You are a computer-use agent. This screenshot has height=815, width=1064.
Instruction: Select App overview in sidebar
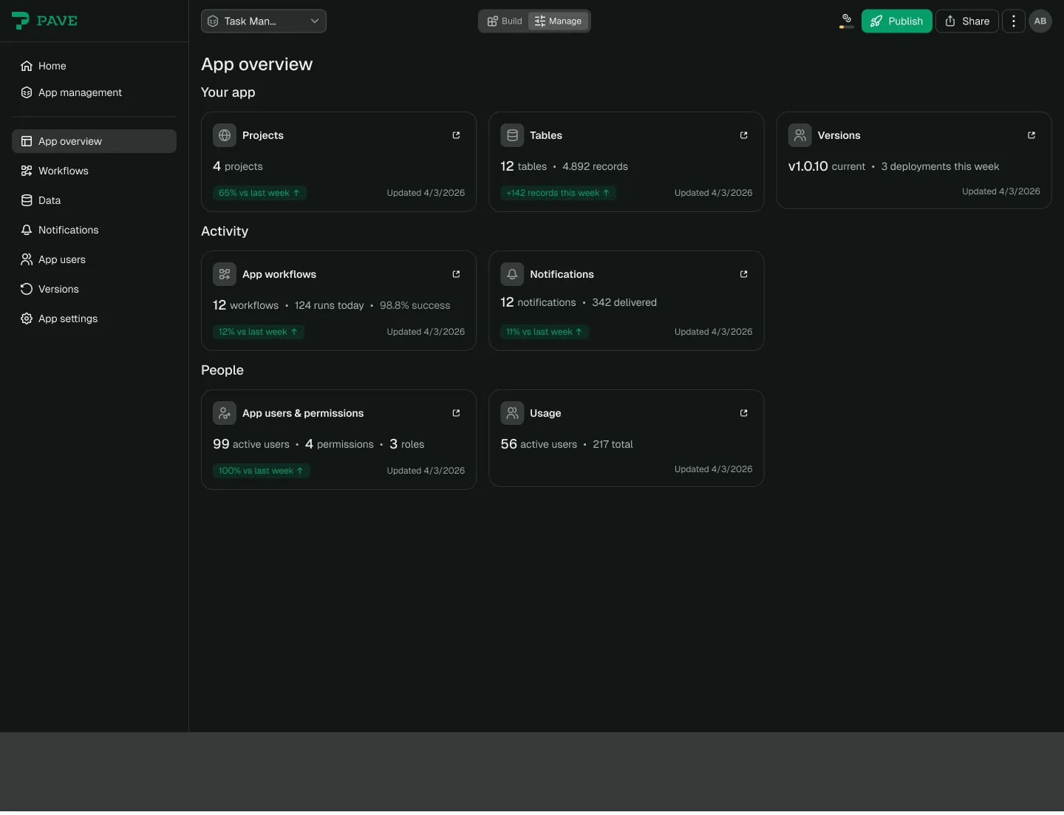(94, 141)
